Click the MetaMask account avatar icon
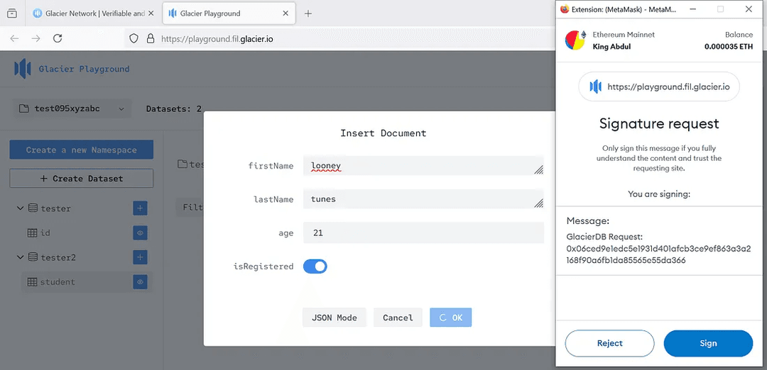This screenshot has width=767, height=370. tap(576, 40)
